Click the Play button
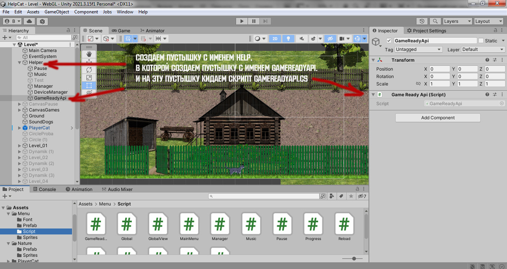Screen dimensions: 507x269 (242, 21)
